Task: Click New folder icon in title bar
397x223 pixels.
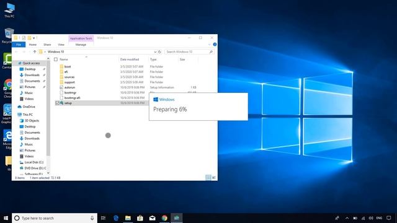Action: [x=29, y=38]
